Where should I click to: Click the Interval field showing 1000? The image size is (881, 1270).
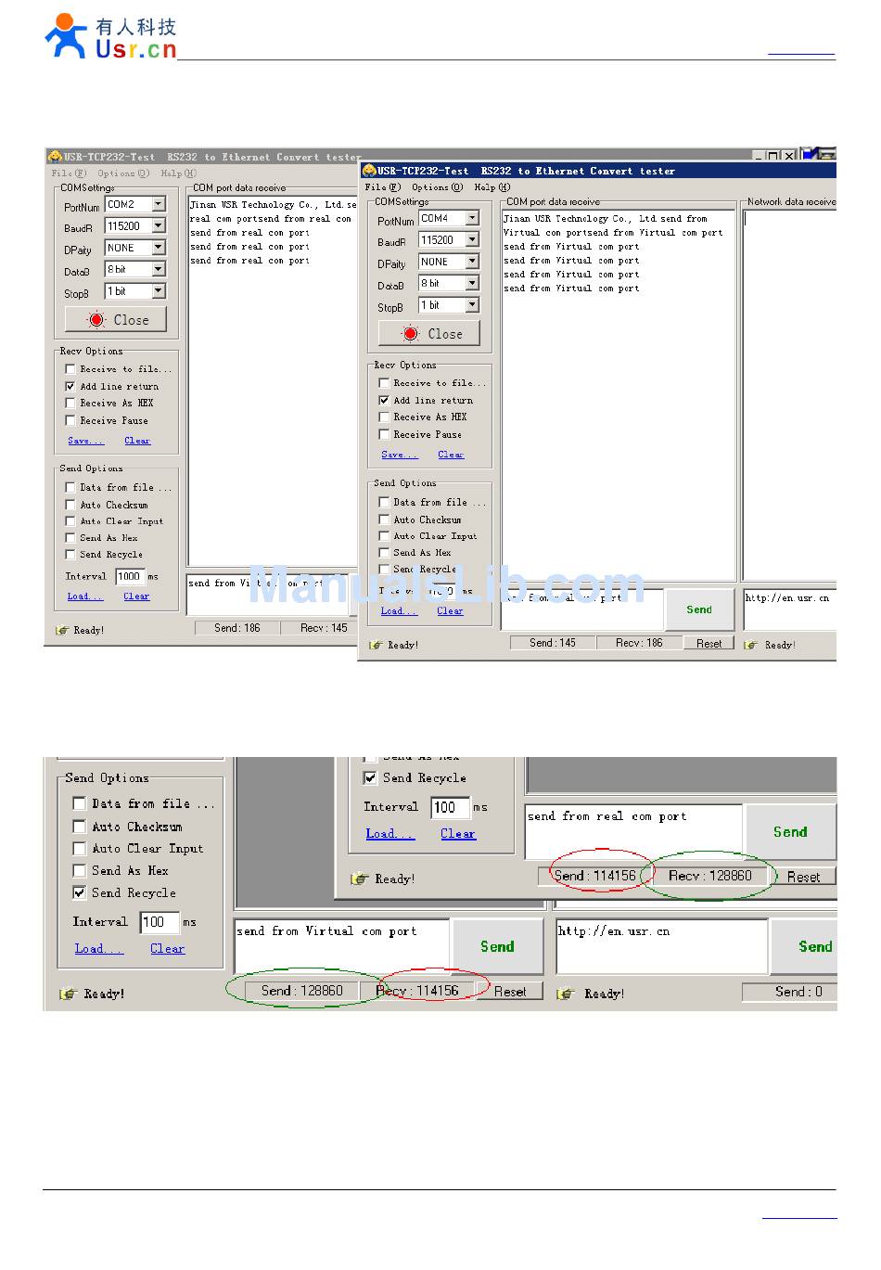click(x=129, y=576)
